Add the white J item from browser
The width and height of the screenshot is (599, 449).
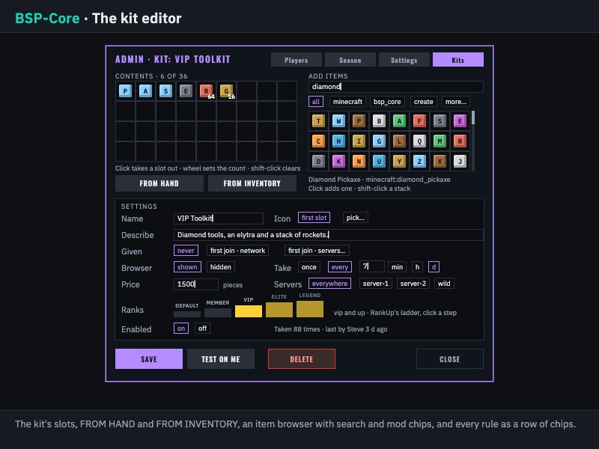[460, 162]
